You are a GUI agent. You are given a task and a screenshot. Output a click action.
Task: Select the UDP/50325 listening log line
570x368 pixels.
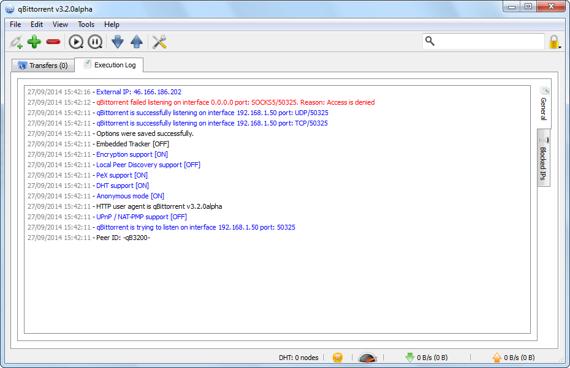point(178,113)
